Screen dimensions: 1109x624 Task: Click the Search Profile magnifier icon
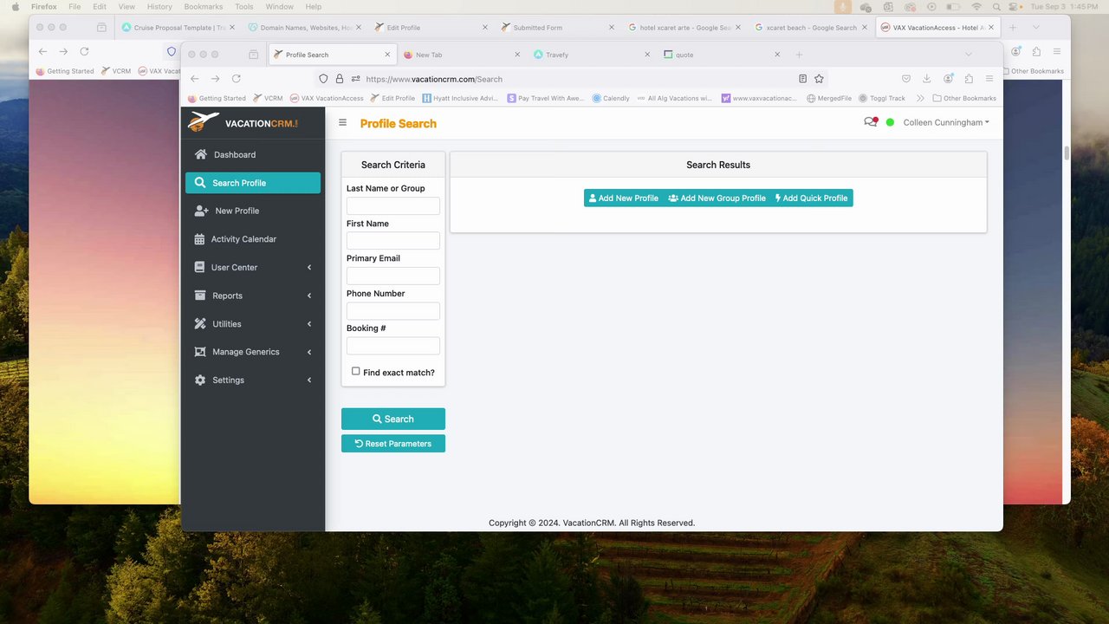(200, 183)
